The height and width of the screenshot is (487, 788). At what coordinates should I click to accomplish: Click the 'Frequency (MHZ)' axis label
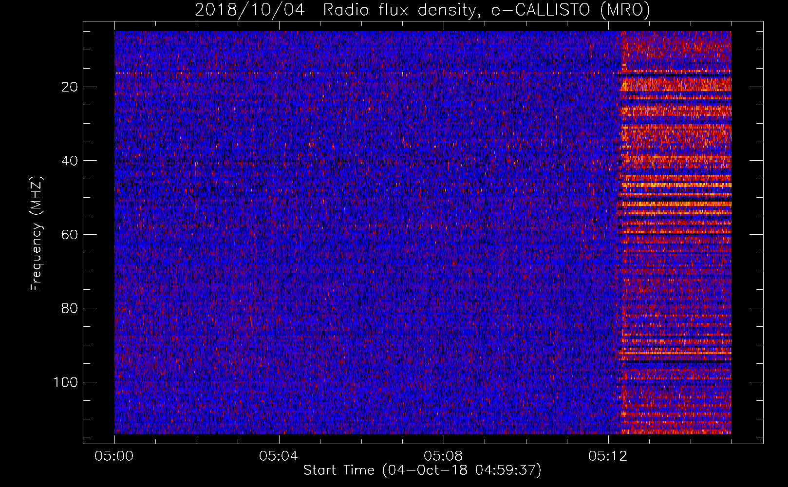[x=37, y=233]
